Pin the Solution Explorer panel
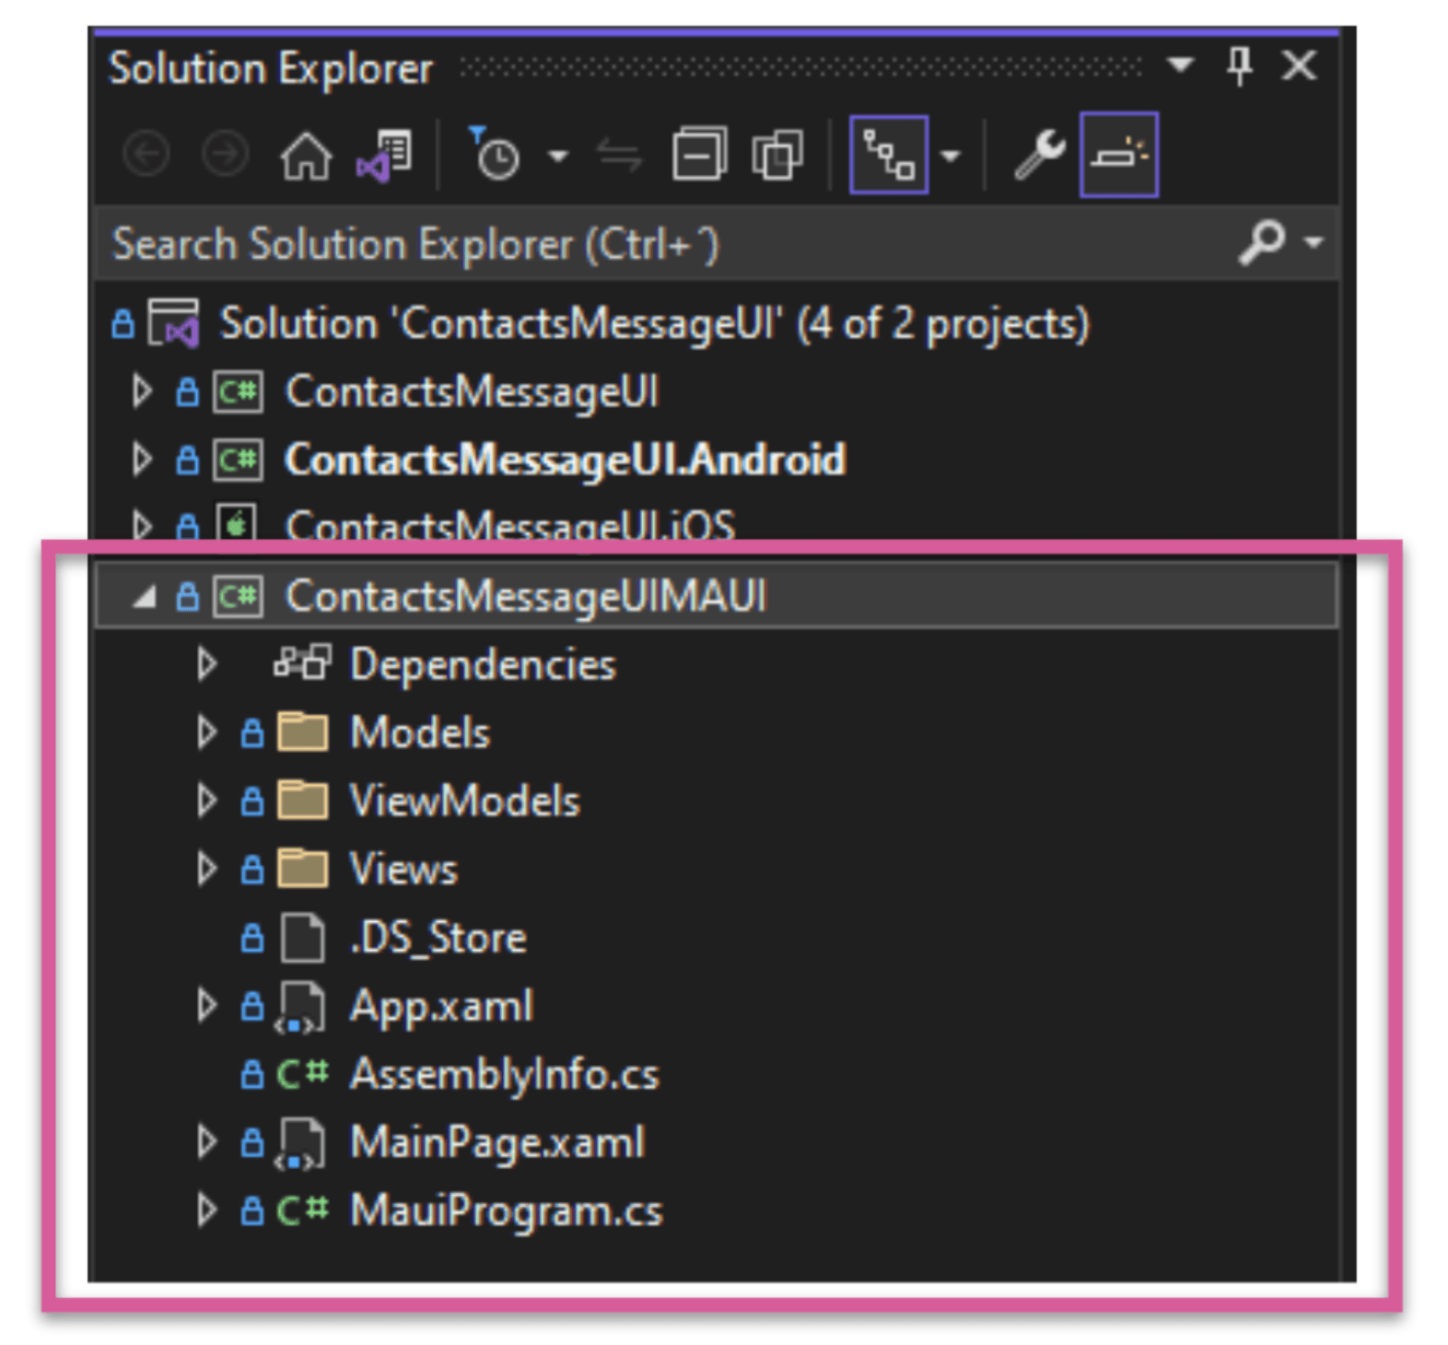Image resolution: width=1448 pixels, height=1345 pixels. point(1240,66)
